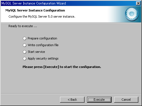Viewport: 142px width, 106px height.
Task: Select the Write configuration file status circle
Action: pos(25,45)
